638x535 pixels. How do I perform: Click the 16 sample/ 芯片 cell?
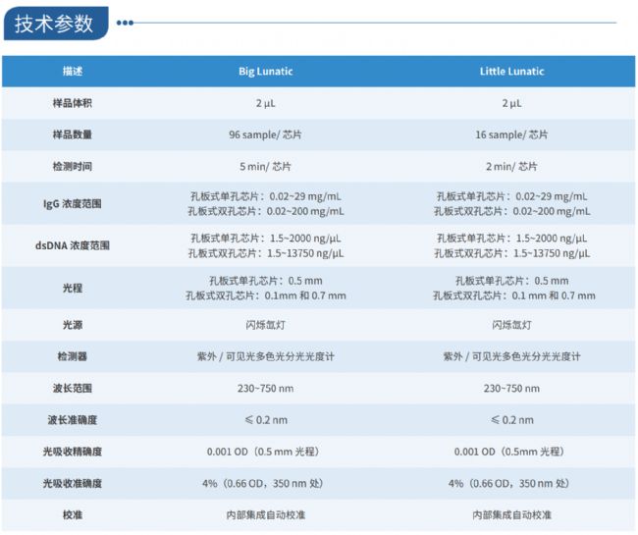point(511,134)
